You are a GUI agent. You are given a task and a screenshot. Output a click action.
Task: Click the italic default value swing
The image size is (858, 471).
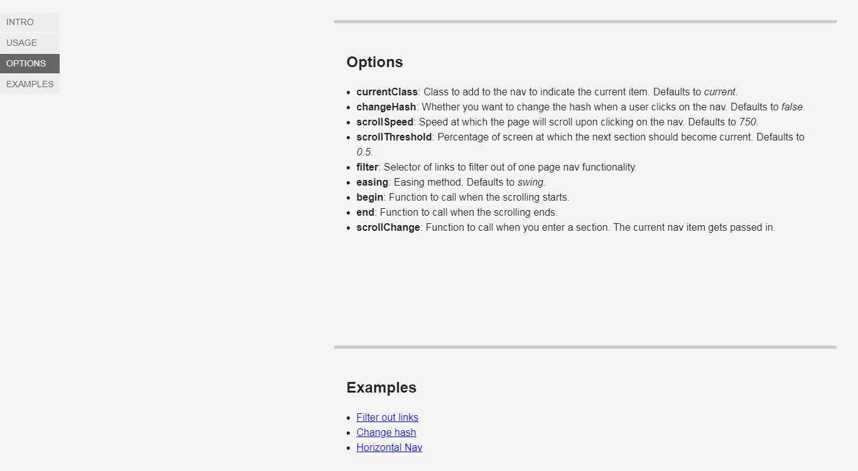pos(531,182)
